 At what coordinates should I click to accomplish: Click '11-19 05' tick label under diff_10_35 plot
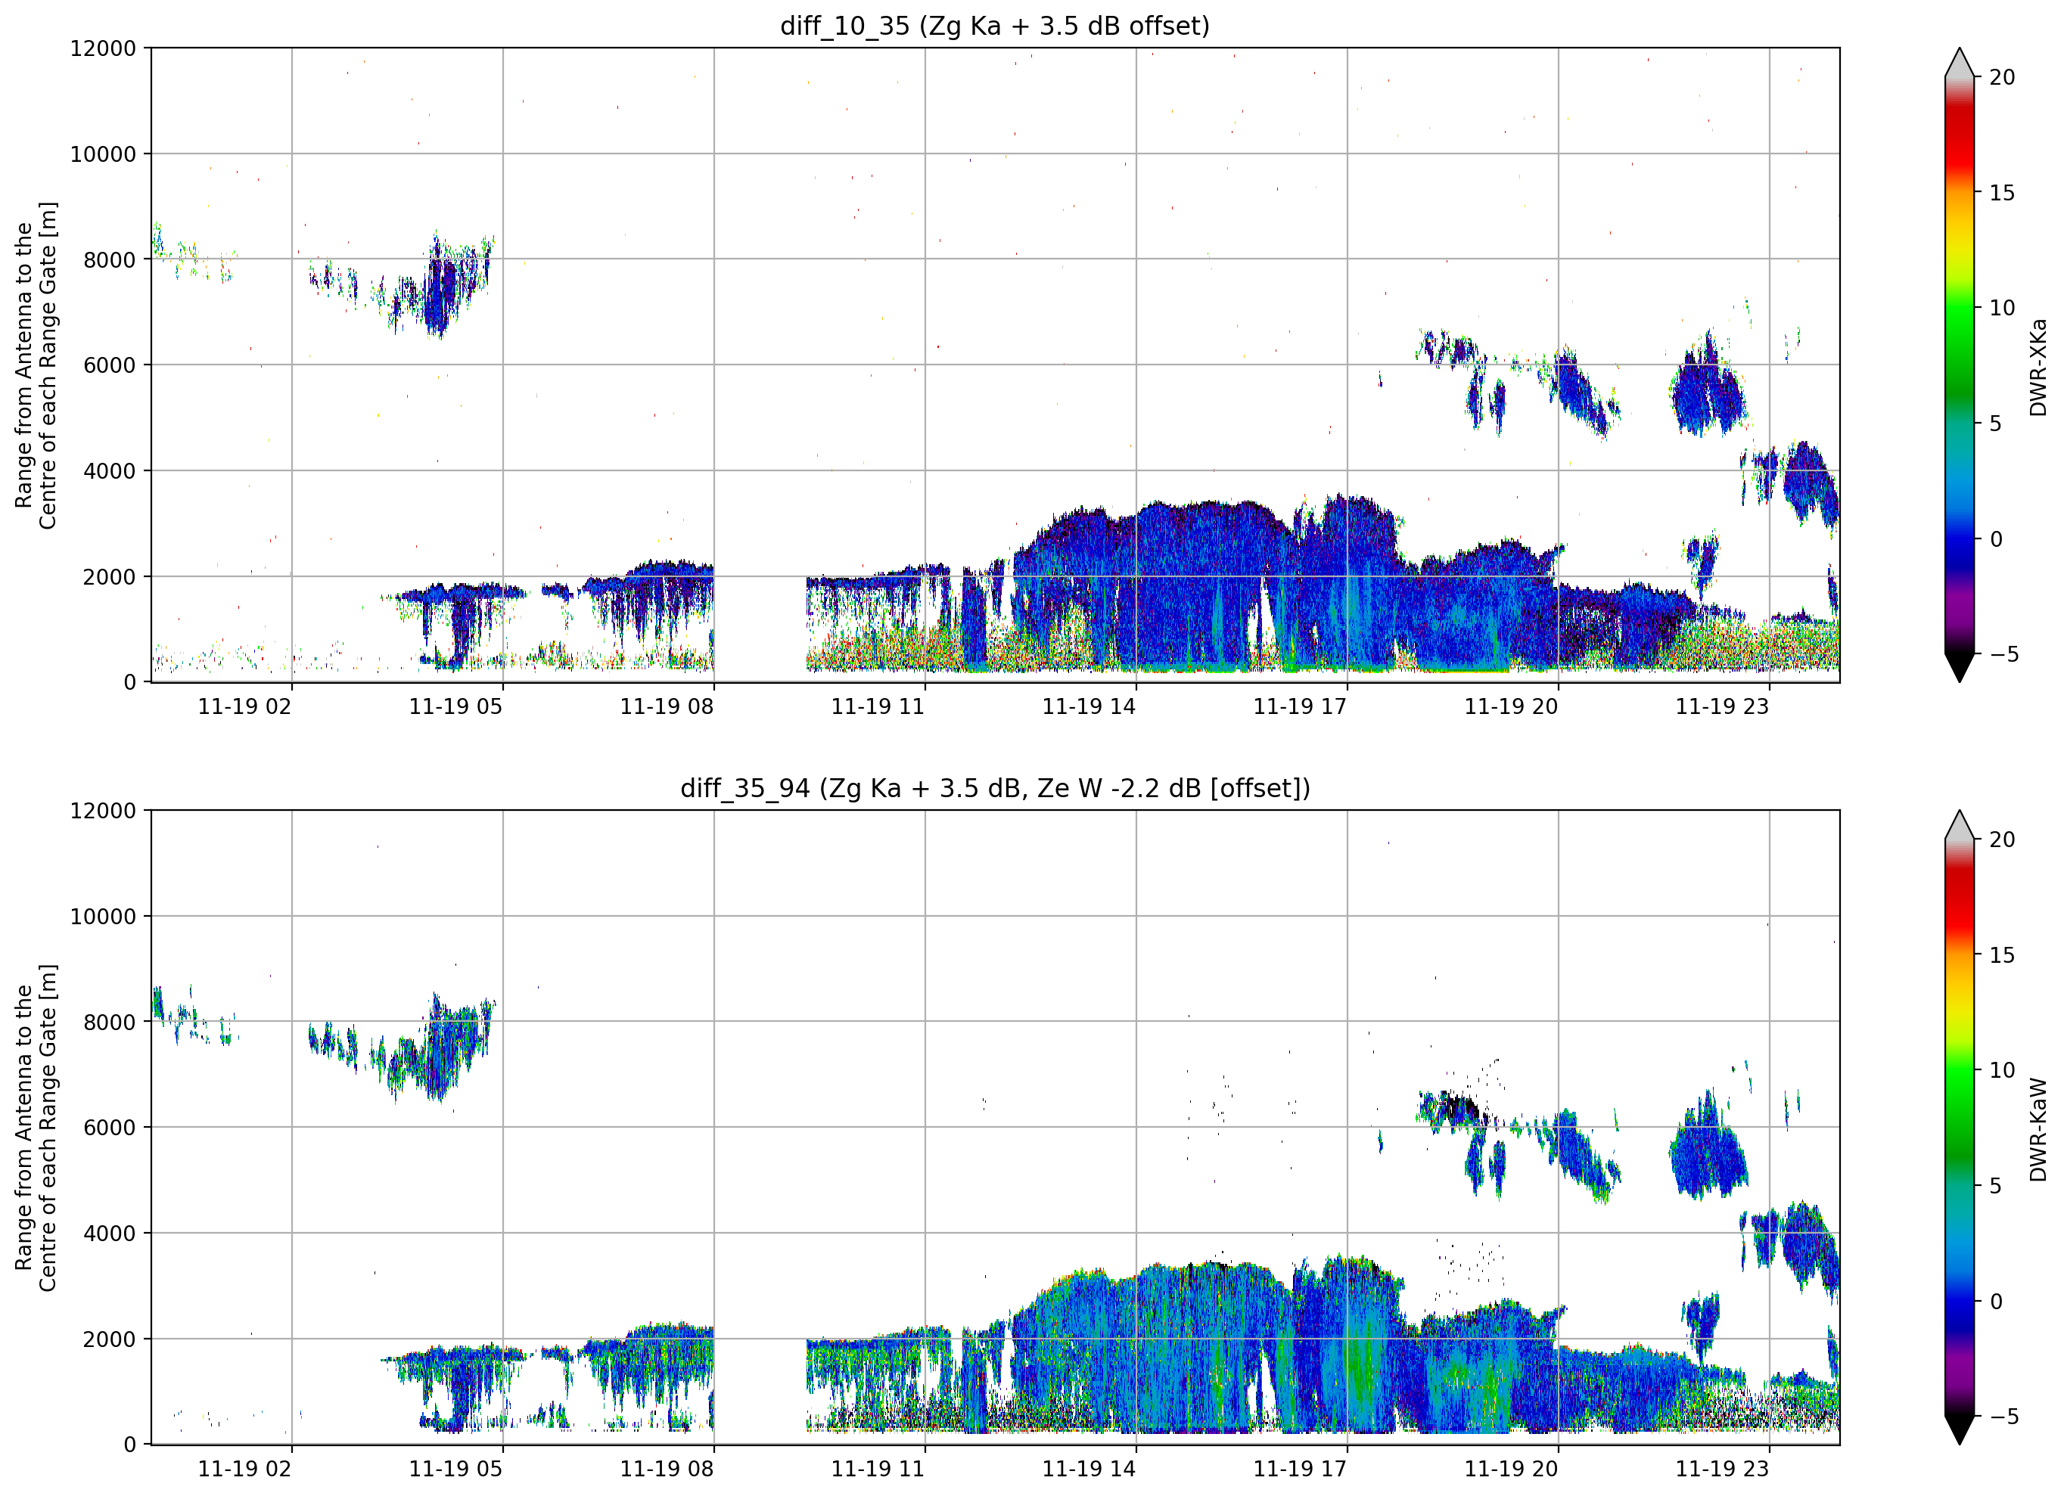tap(456, 706)
